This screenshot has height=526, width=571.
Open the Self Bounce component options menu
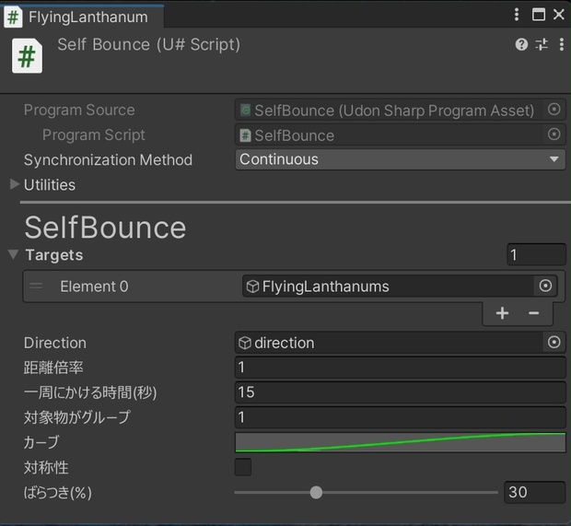click(x=562, y=44)
